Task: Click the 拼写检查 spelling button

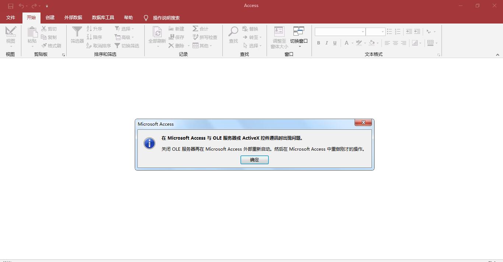Action: pos(205,37)
